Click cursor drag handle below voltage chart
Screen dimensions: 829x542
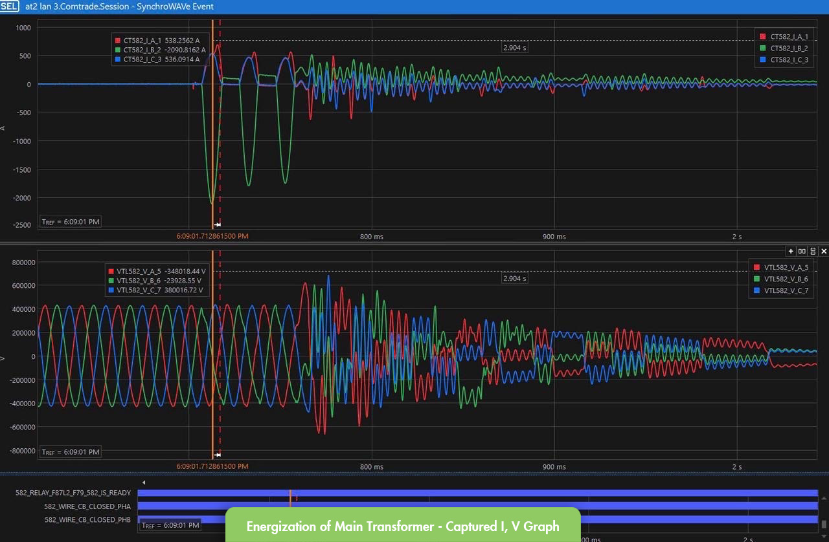(x=218, y=455)
